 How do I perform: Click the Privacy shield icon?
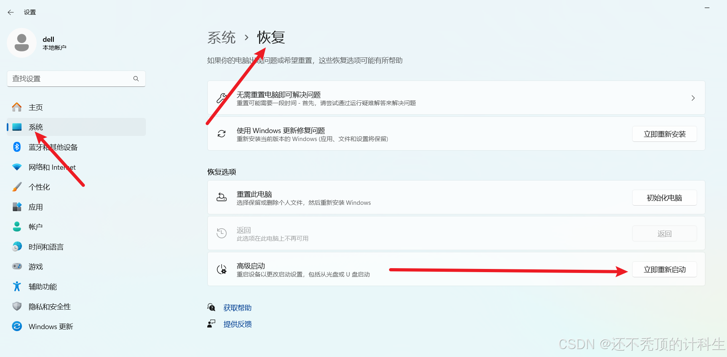tap(17, 306)
